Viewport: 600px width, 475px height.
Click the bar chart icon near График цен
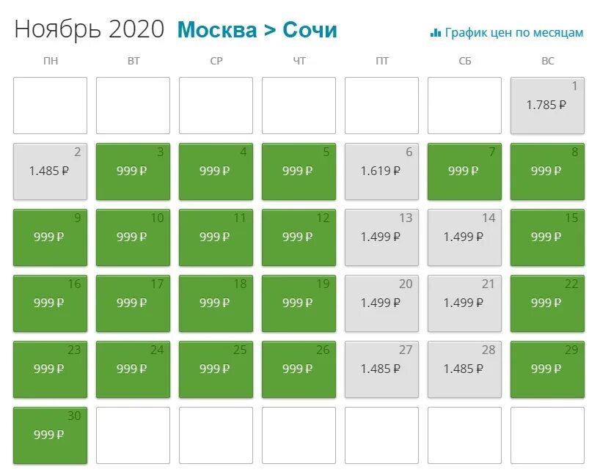click(x=436, y=33)
